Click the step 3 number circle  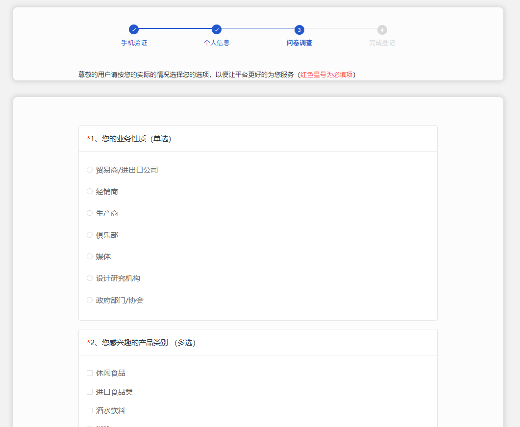tap(299, 30)
